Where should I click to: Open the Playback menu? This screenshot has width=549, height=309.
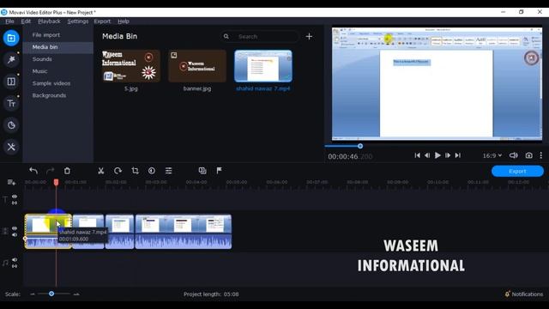pyautogui.click(x=49, y=21)
